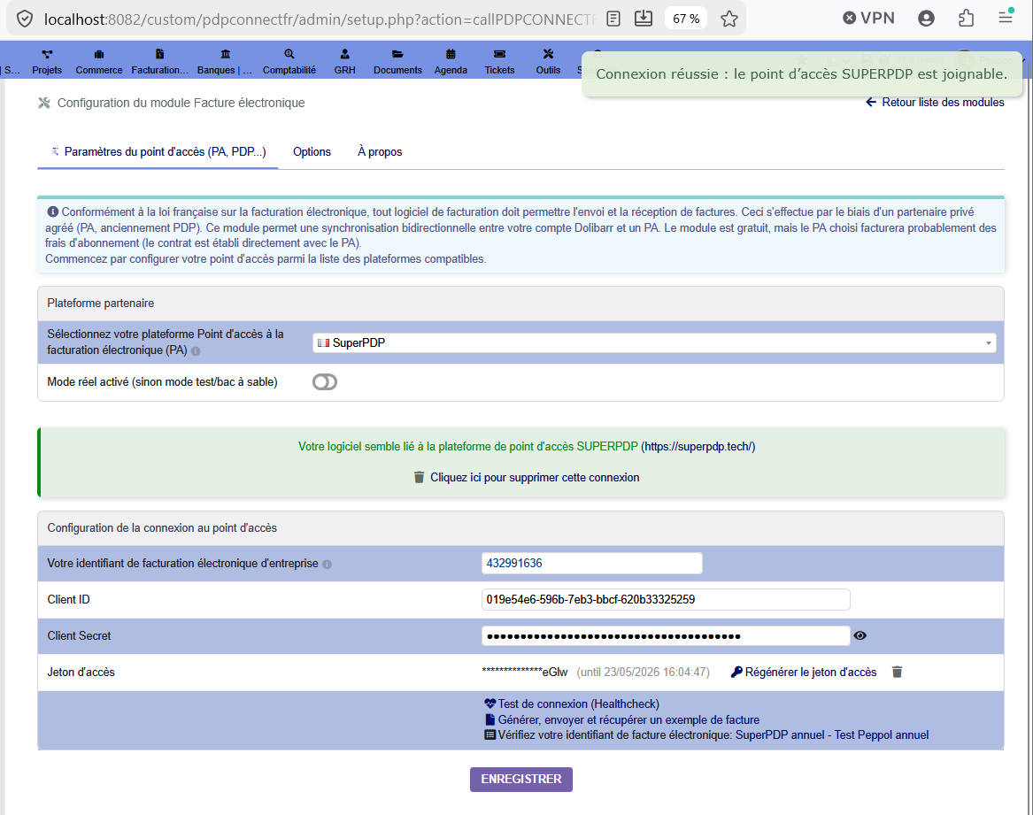Open the Outils tools menu

pos(548,55)
